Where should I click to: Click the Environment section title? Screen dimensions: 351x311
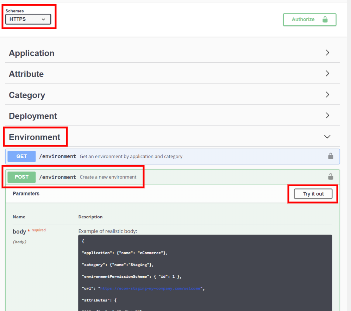click(35, 137)
